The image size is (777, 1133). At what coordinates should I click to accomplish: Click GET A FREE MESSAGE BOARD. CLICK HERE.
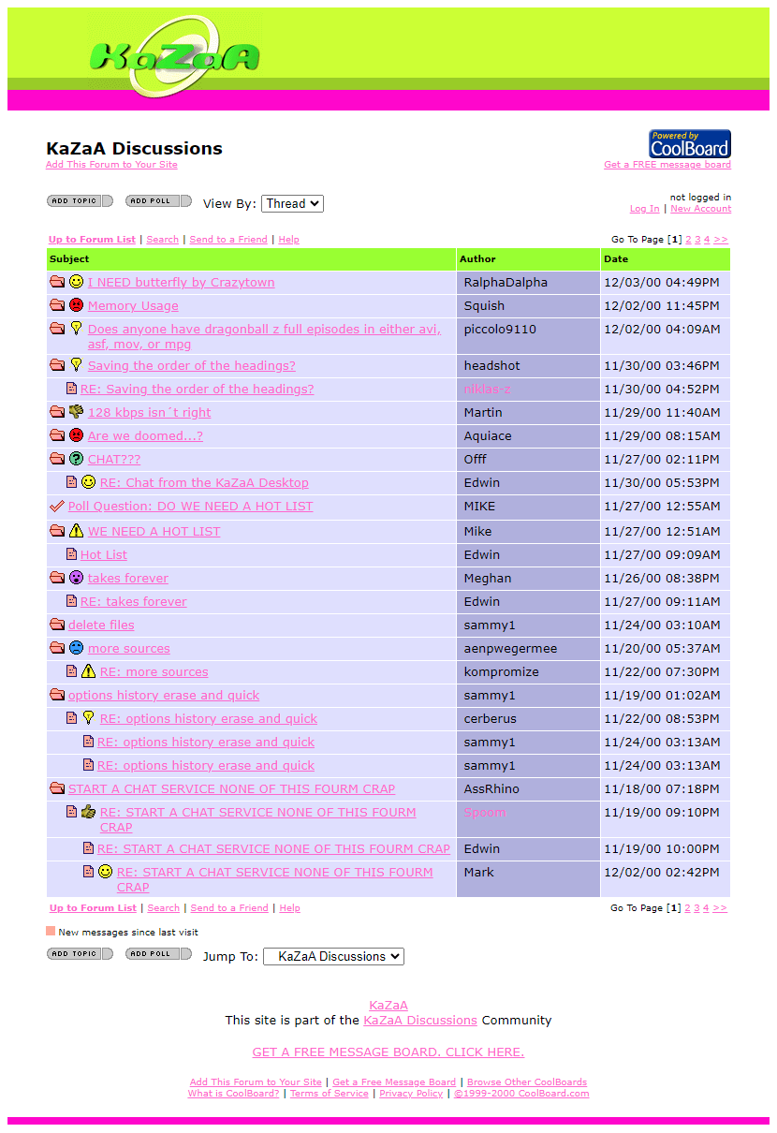coord(388,1052)
